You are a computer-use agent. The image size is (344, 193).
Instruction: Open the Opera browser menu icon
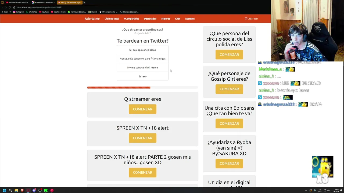pos(2,2)
